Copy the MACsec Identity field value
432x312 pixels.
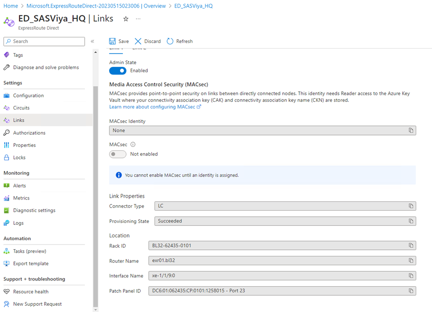(410, 130)
